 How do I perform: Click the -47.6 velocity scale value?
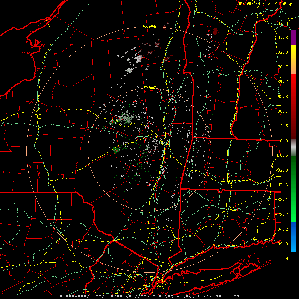[282, 185]
